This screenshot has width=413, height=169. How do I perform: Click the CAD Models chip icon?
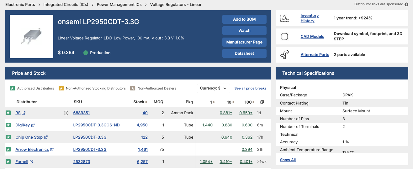pyautogui.click(x=284, y=37)
